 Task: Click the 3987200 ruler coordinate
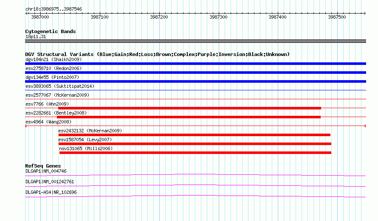pos(159,17)
